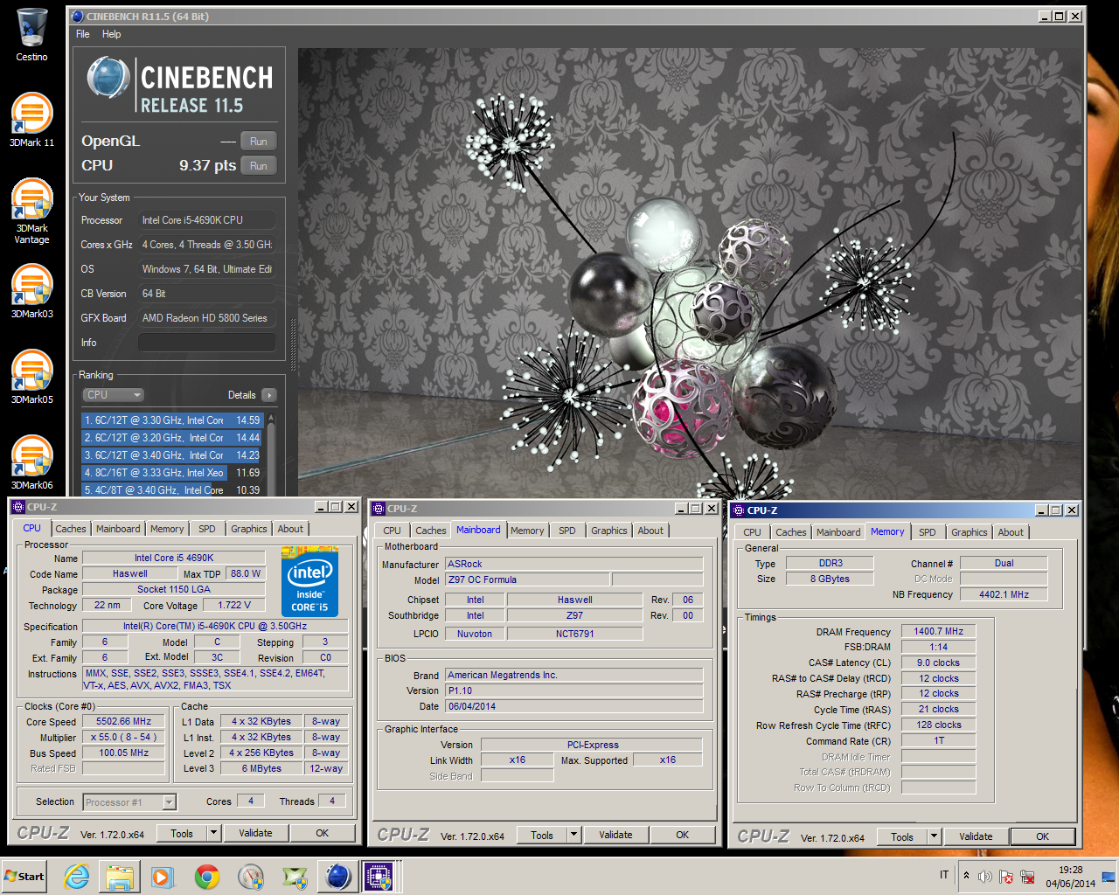Screen dimensions: 1119x895
Task: Switch to CPU tab in Memory CPU-Z window
Action: [x=752, y=532]
